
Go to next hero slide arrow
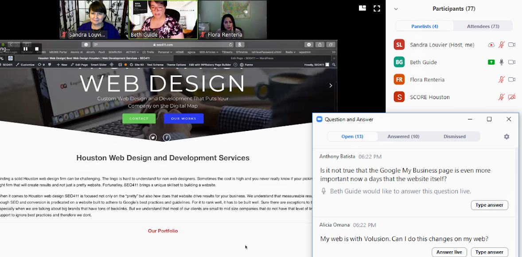[x=331, y=85]
